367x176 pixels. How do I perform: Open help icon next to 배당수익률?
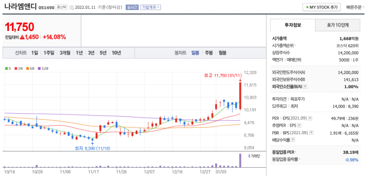(x=293, y=140)
